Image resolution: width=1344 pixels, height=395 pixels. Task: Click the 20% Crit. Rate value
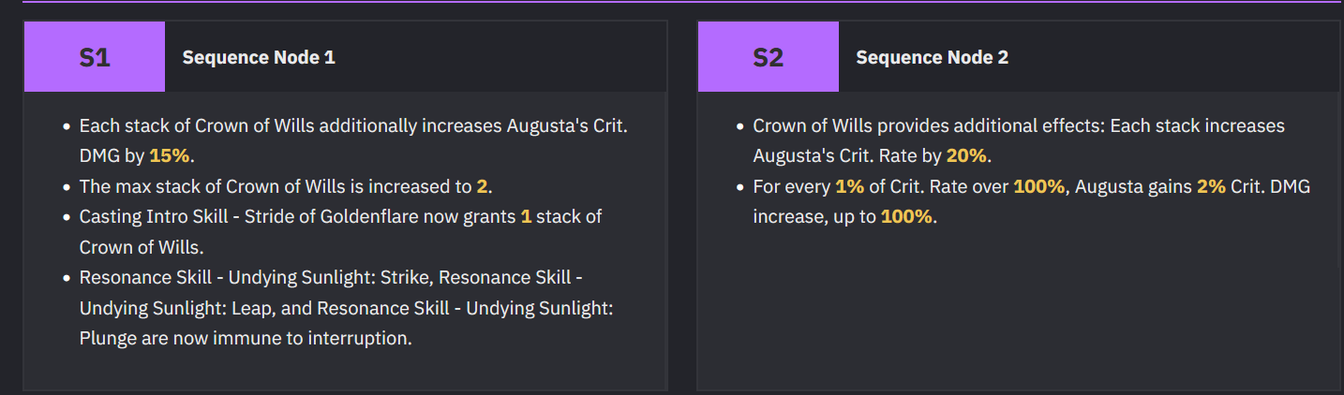click(966, 155)
